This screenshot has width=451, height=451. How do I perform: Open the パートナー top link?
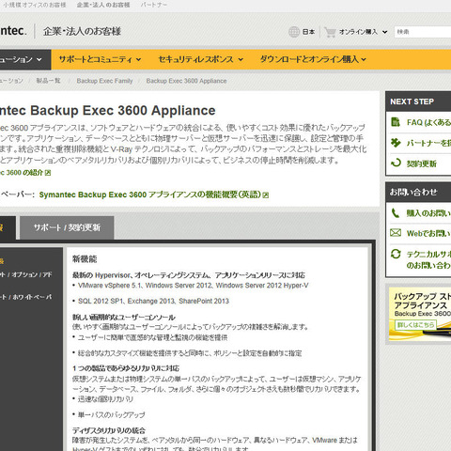(153, 5)
